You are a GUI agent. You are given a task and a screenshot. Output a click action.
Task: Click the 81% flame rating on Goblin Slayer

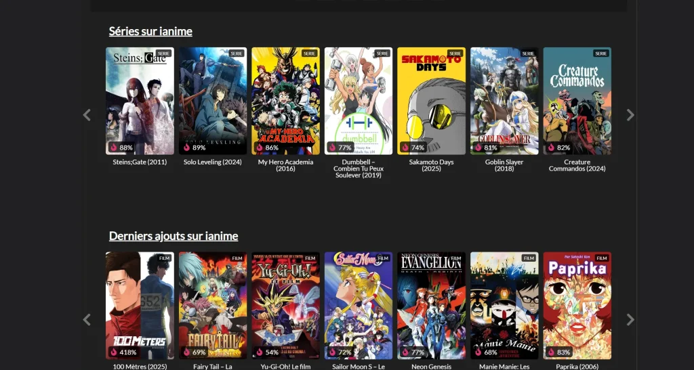tap(486, 147)
